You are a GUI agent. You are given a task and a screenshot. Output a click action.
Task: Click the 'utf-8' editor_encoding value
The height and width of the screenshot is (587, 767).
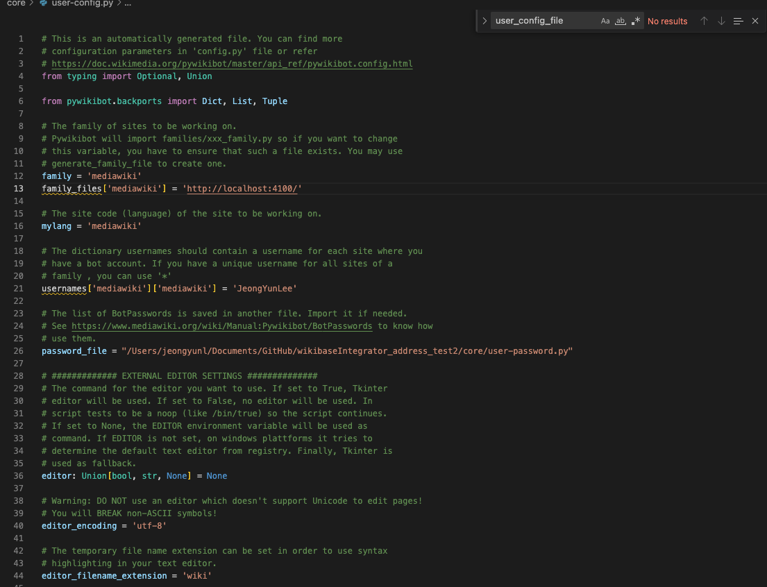coord(149,525)
